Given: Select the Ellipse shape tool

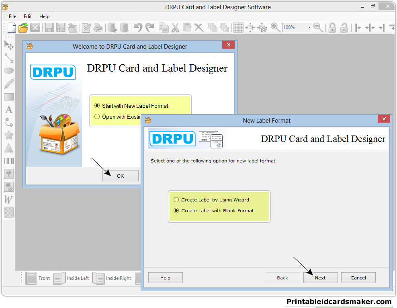Looking at the screenshot, I should 9,71.
